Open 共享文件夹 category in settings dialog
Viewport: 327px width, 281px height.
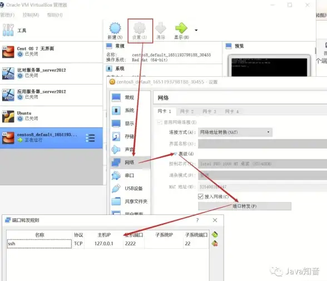coord(130,201)
